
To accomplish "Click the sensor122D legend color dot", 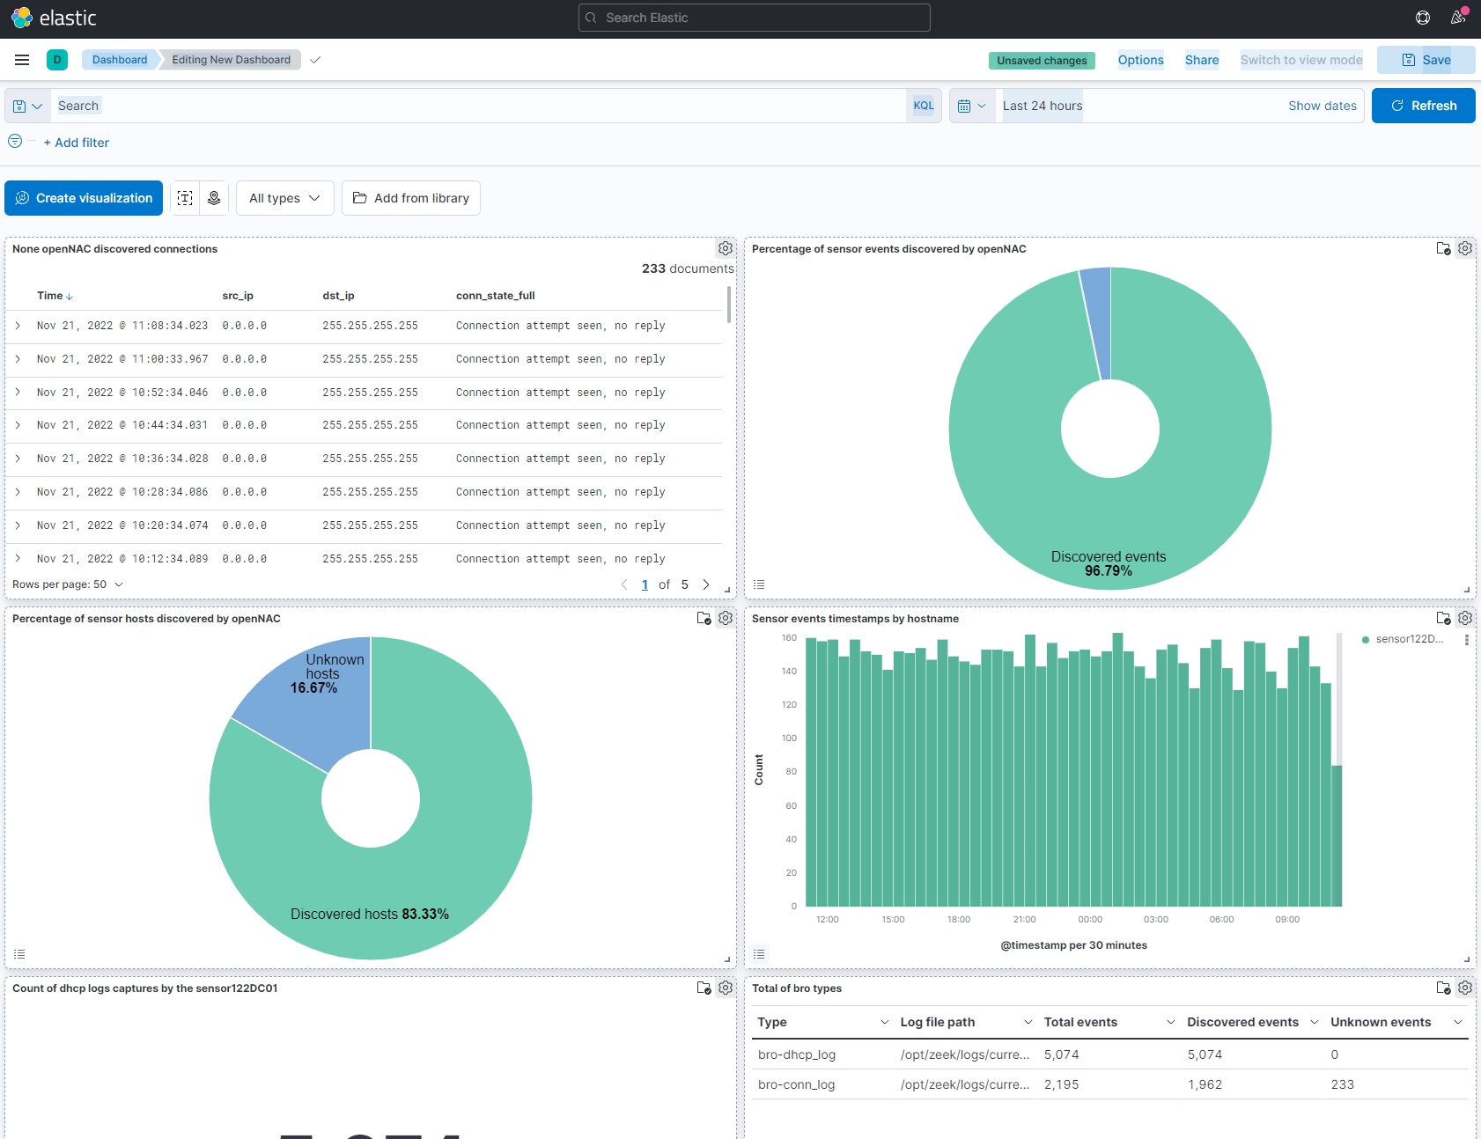I will pos(1366,640).
